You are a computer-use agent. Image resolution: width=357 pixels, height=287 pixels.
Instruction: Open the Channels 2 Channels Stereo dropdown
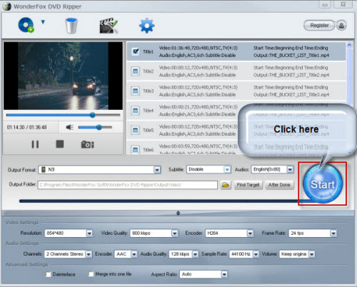(68, 254)
